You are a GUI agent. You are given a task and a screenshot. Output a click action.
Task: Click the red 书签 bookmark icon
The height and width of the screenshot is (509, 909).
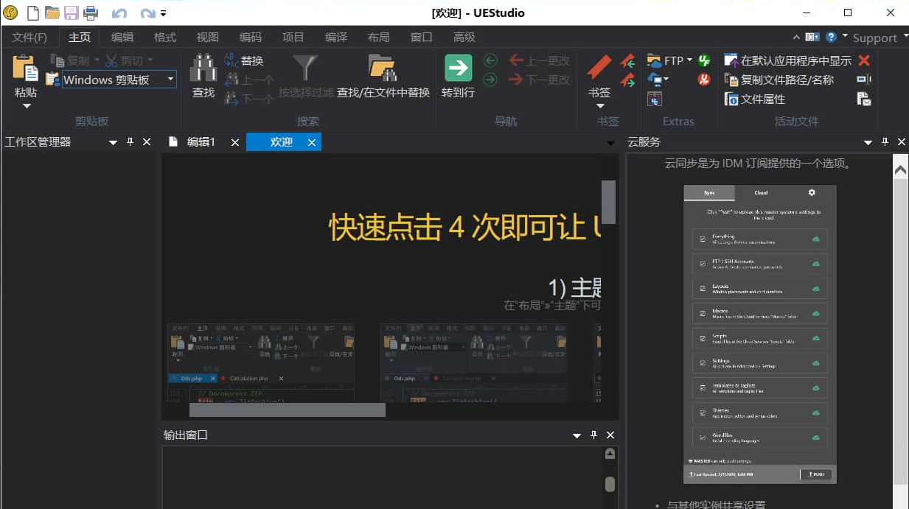click(599, 68)
